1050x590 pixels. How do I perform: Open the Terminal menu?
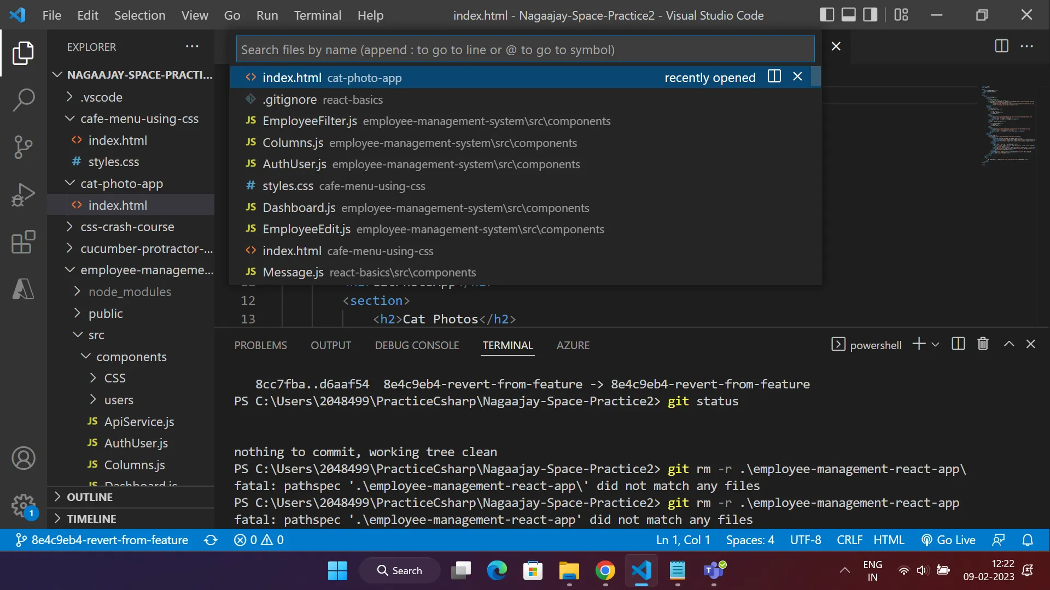pyautogui.click(x=317, y=15)
